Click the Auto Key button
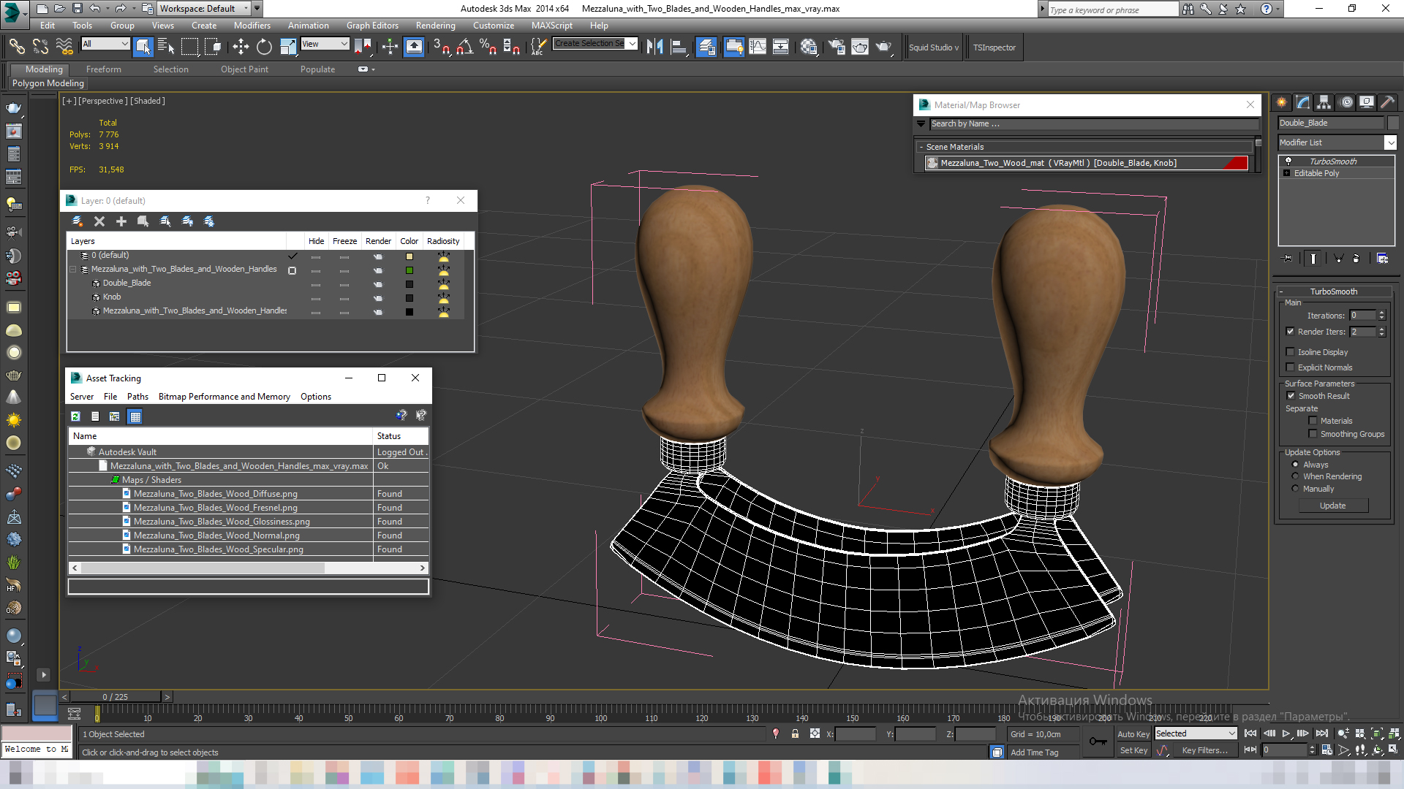Screen dimensions: 1404x789 [1133, 734]
